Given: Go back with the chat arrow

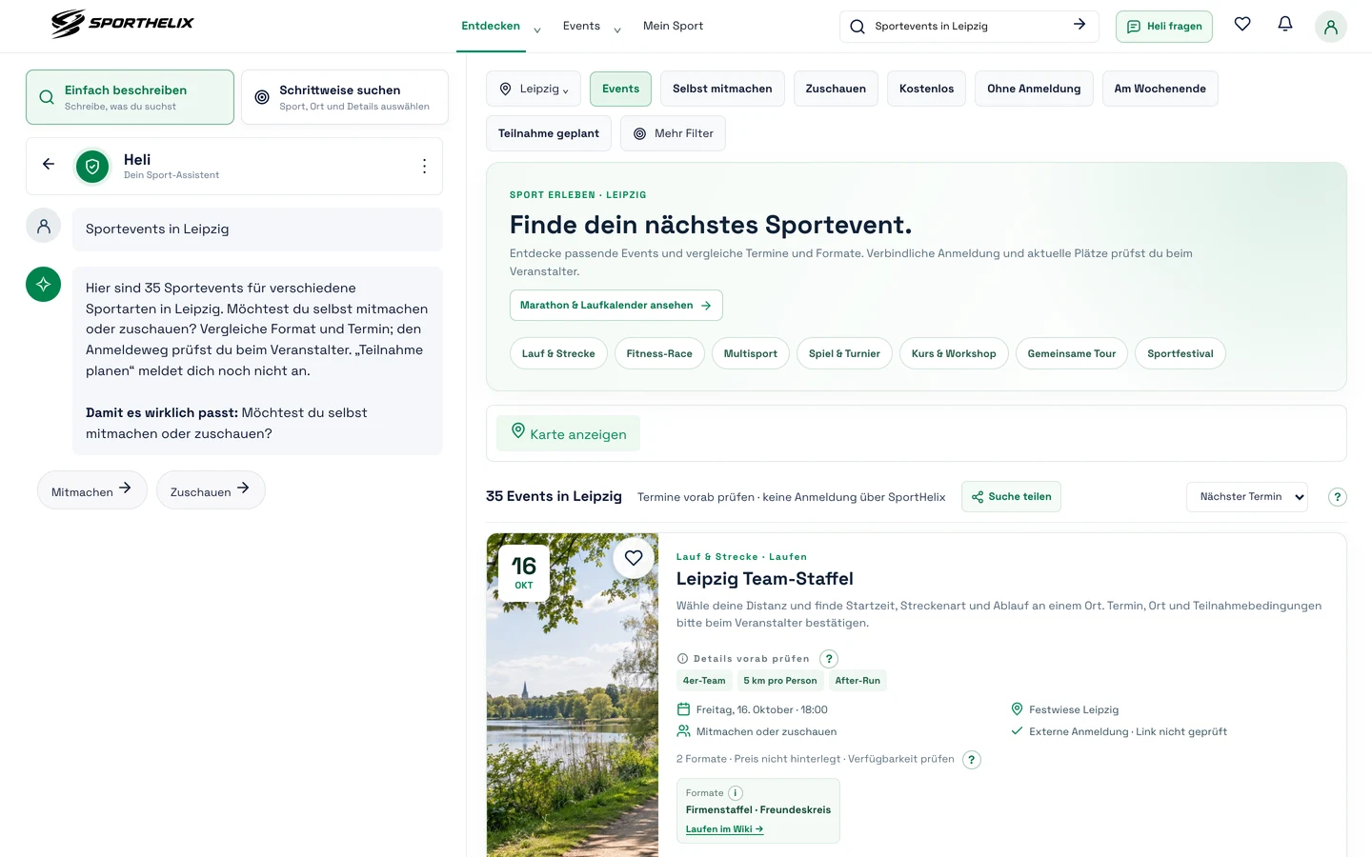Looking at the screenshot, I should point(49,164).
